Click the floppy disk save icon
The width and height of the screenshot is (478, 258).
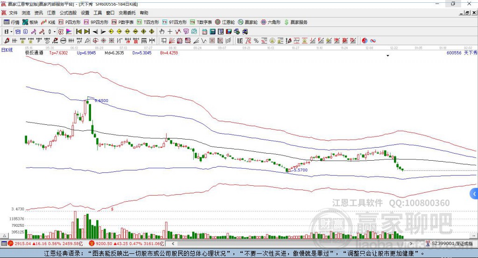[x=229, y=32]
